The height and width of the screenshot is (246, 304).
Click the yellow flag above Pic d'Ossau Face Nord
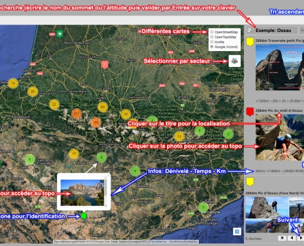coord(250,182)
